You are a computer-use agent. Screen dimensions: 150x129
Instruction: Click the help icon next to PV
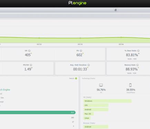(x=81, y=51)
